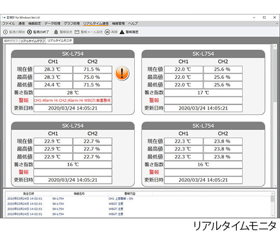Switch to the リアルタイムグラフ tab
The image size is (280, 233).
click(x=32, y=41)
